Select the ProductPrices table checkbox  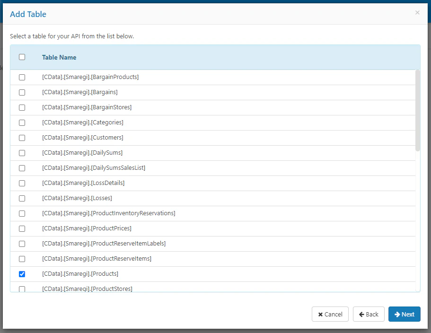click(x=22, y=228)
